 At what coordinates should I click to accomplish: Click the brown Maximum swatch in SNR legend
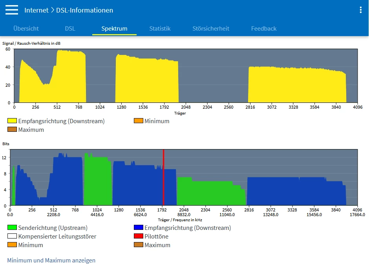12,129
